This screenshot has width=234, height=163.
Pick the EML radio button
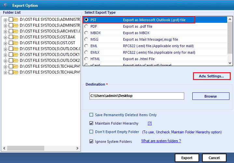[x=86, y=46]
